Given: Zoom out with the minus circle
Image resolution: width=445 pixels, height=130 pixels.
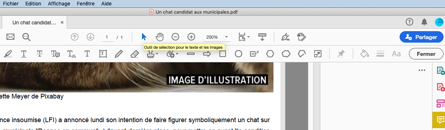Looking at the screenshot, I should (175, 37).
